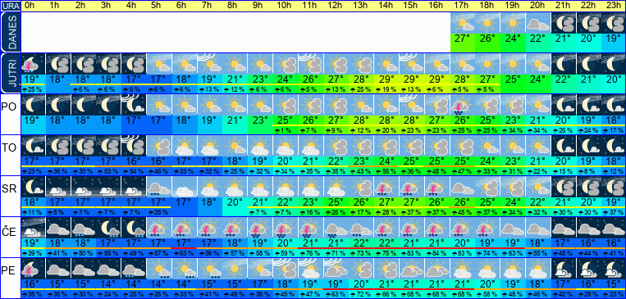Open the rainy cloud icon for ČE 12h

pos(336,228)
